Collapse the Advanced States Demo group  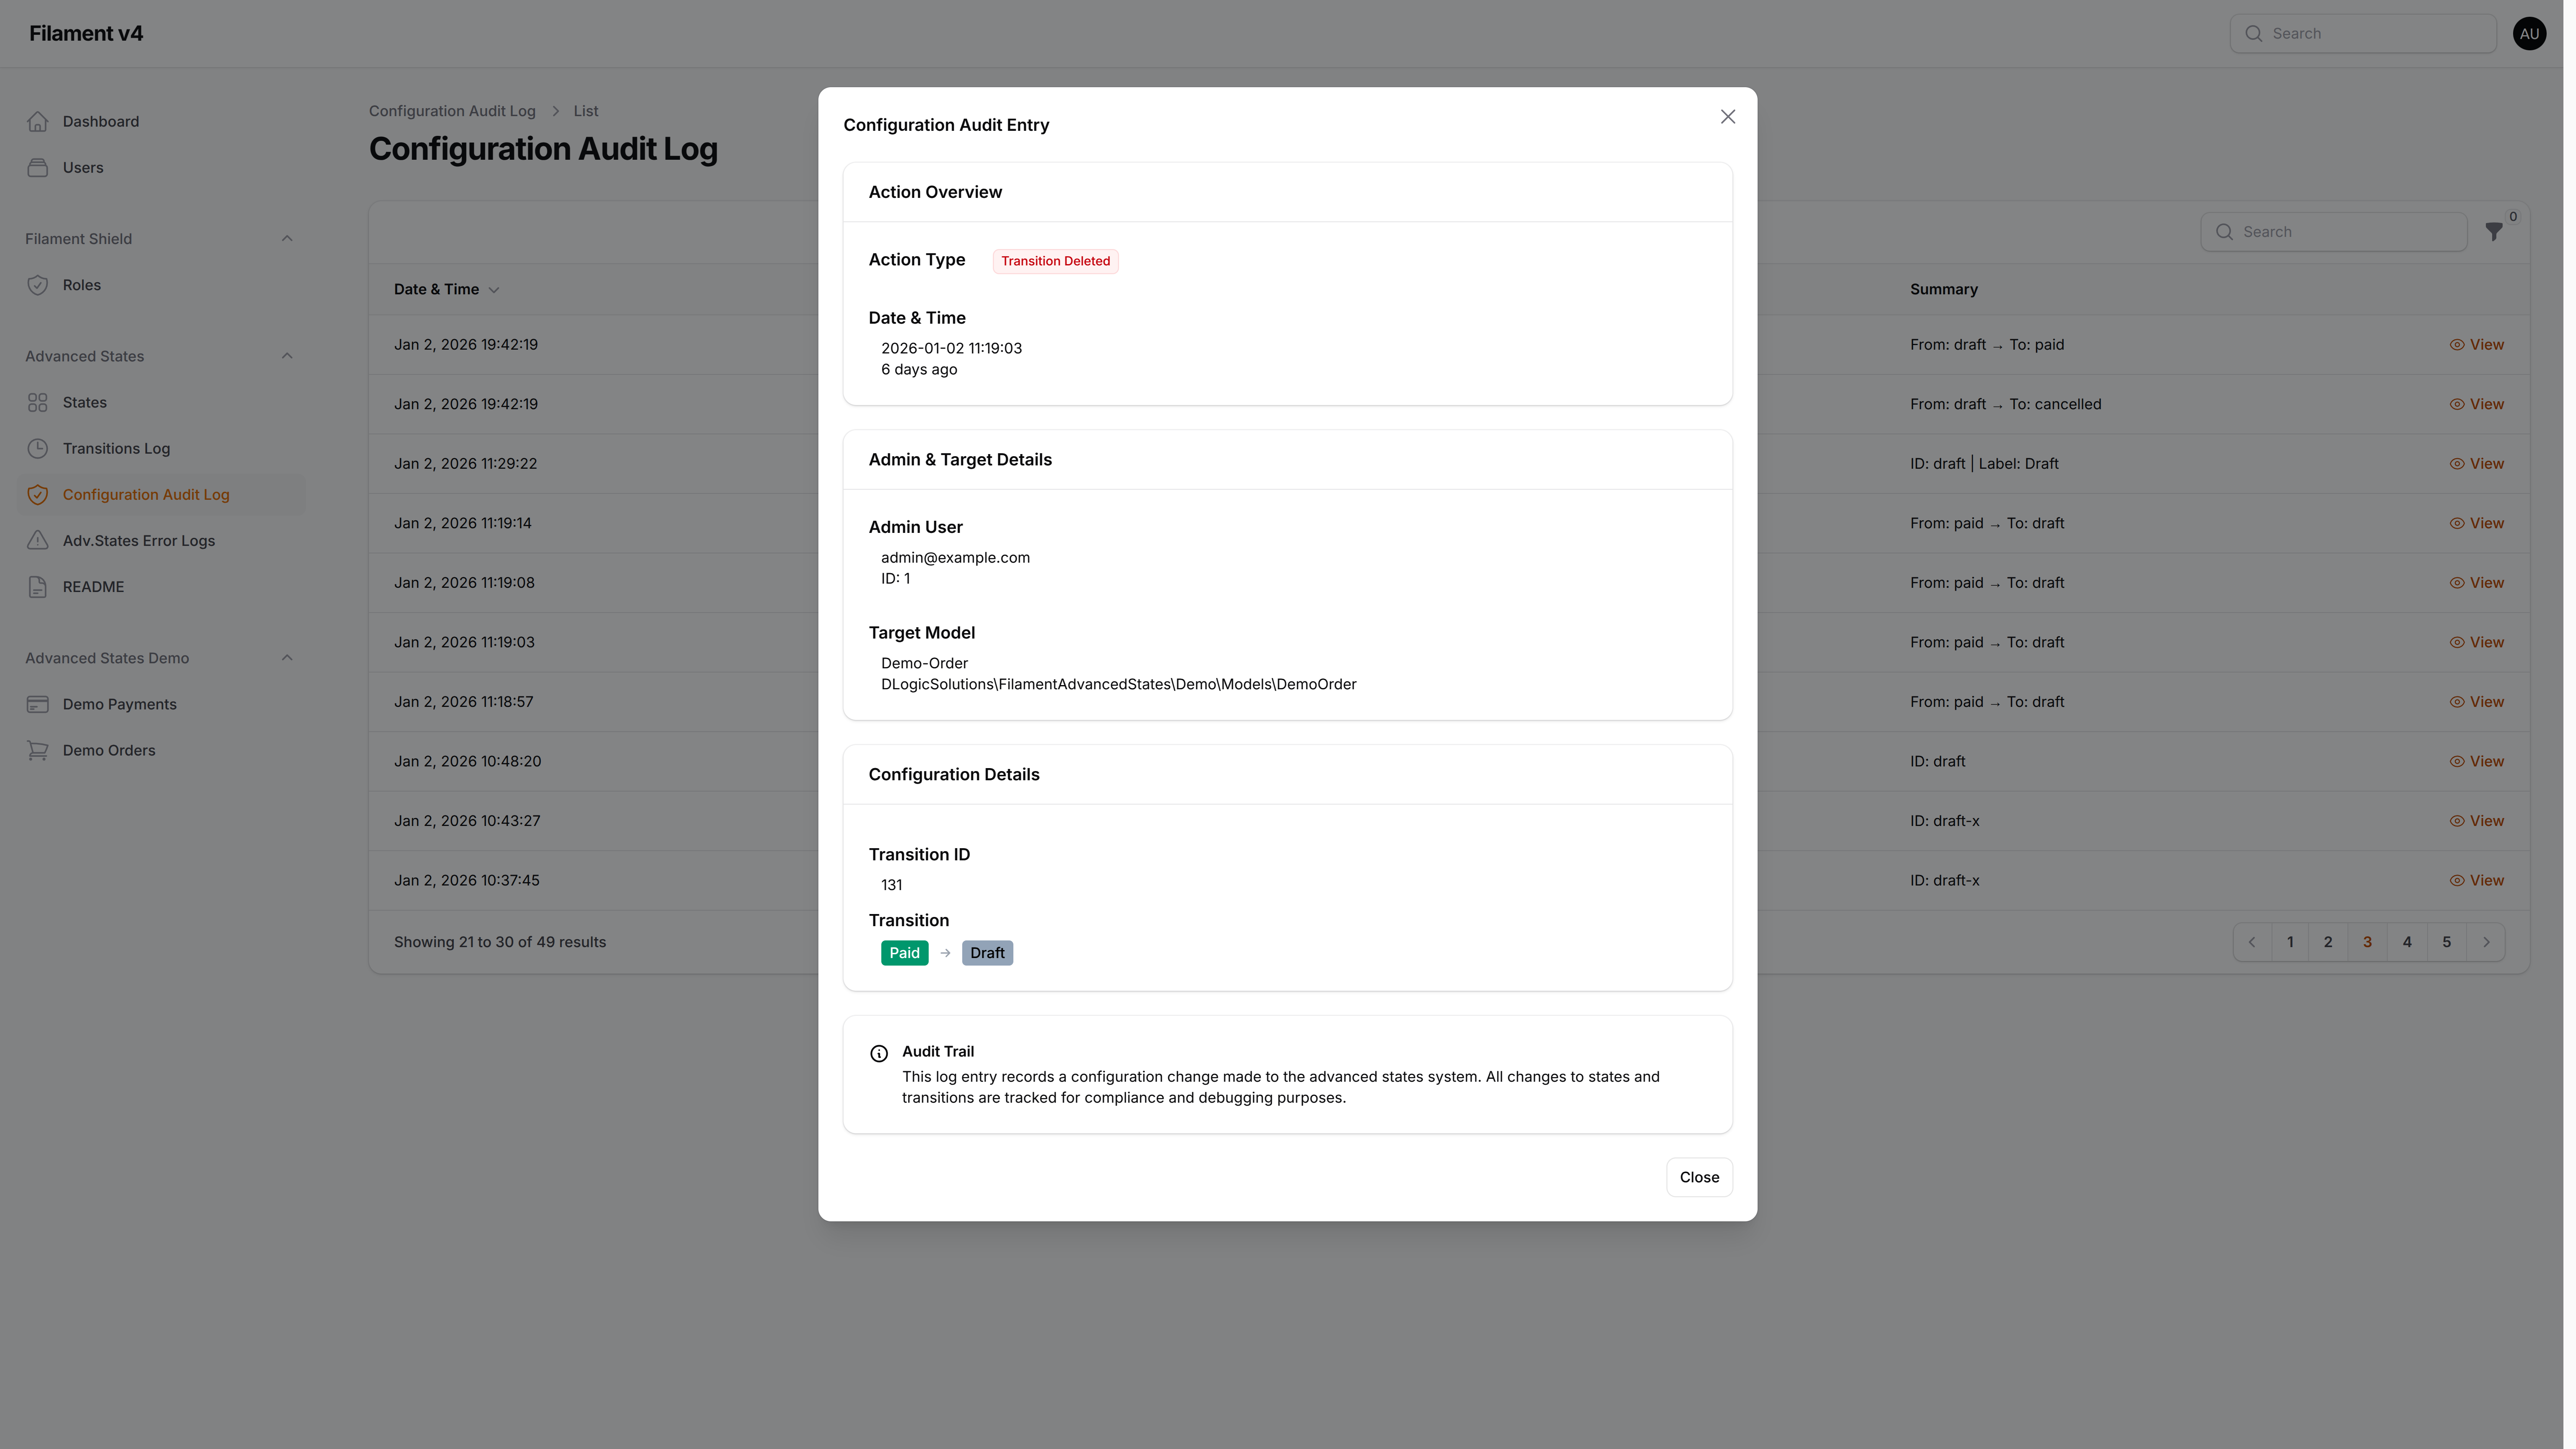tap(287, 657)
